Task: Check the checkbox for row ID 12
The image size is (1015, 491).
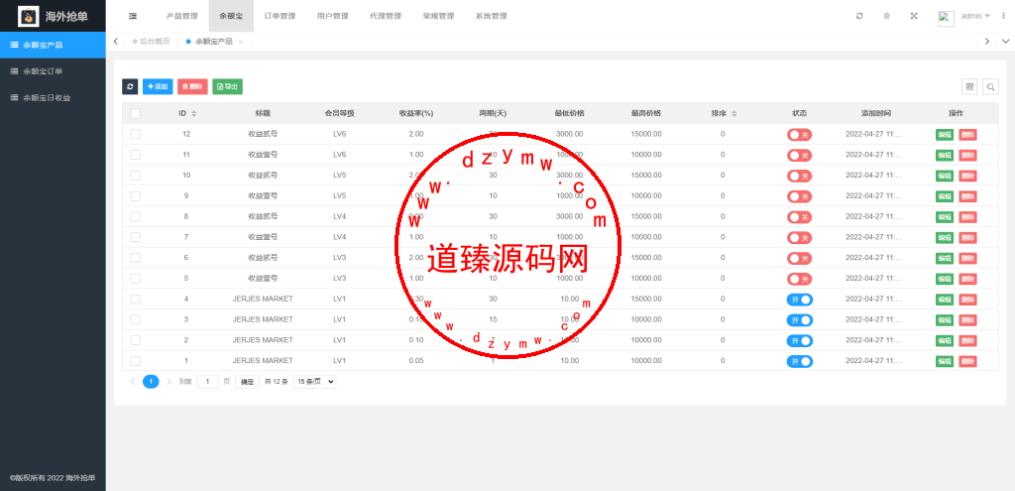Action: [x=135, y=134]
